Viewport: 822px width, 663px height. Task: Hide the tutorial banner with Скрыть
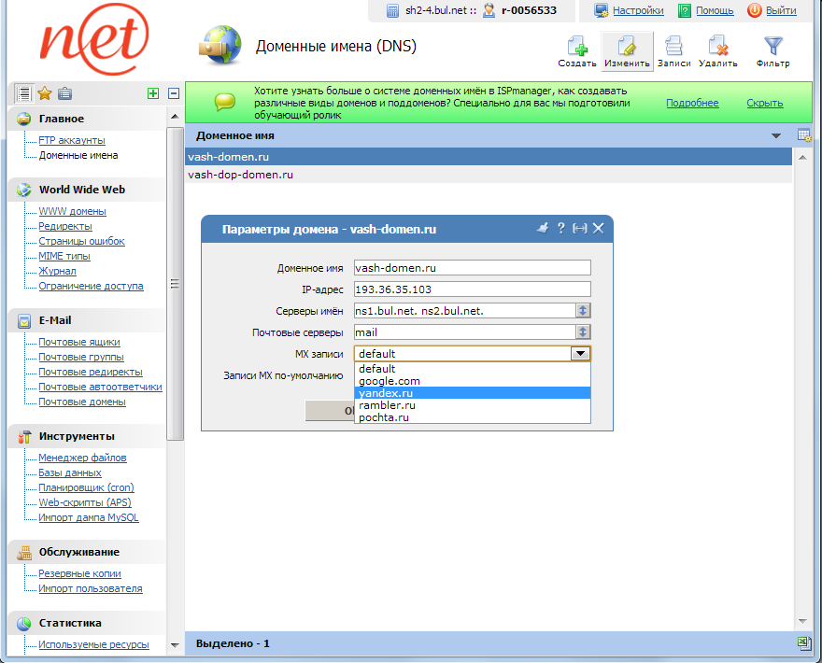click(764, 103)
